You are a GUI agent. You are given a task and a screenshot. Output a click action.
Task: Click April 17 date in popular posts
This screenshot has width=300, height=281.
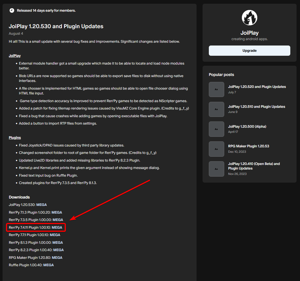pos(233,132)
